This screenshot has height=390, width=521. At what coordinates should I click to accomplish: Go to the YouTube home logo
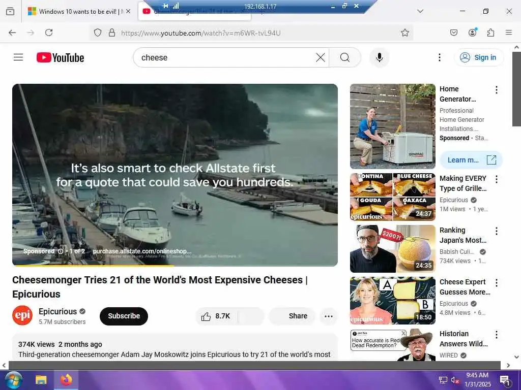(x=60, y=58)
